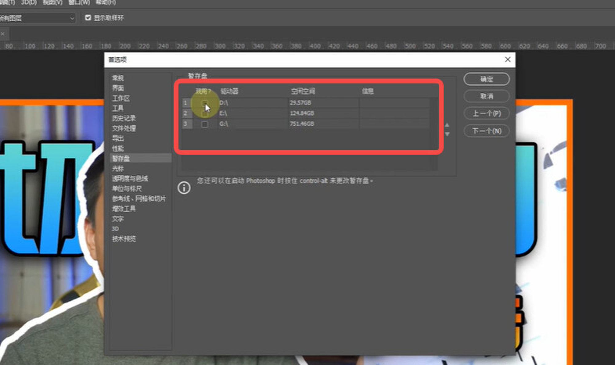This screenshot has width=615, height=365.
Task: Open the 工作区 preferences category
Action: click(121, 98)
